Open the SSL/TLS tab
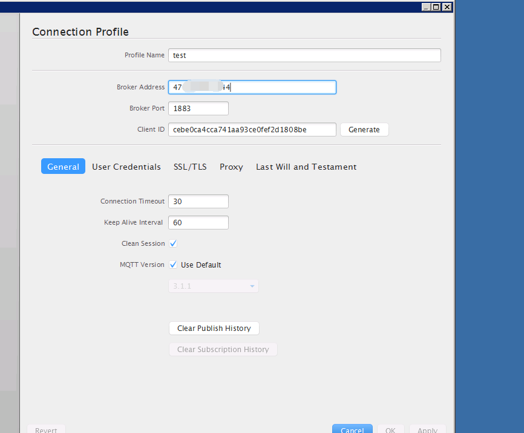524x433 pixels. point(190,167)
